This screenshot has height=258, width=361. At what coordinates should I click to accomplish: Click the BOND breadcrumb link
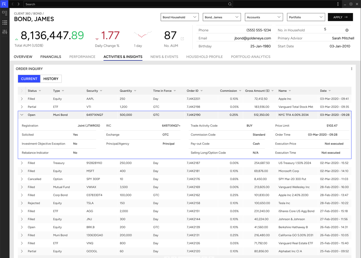pos(37,14)
